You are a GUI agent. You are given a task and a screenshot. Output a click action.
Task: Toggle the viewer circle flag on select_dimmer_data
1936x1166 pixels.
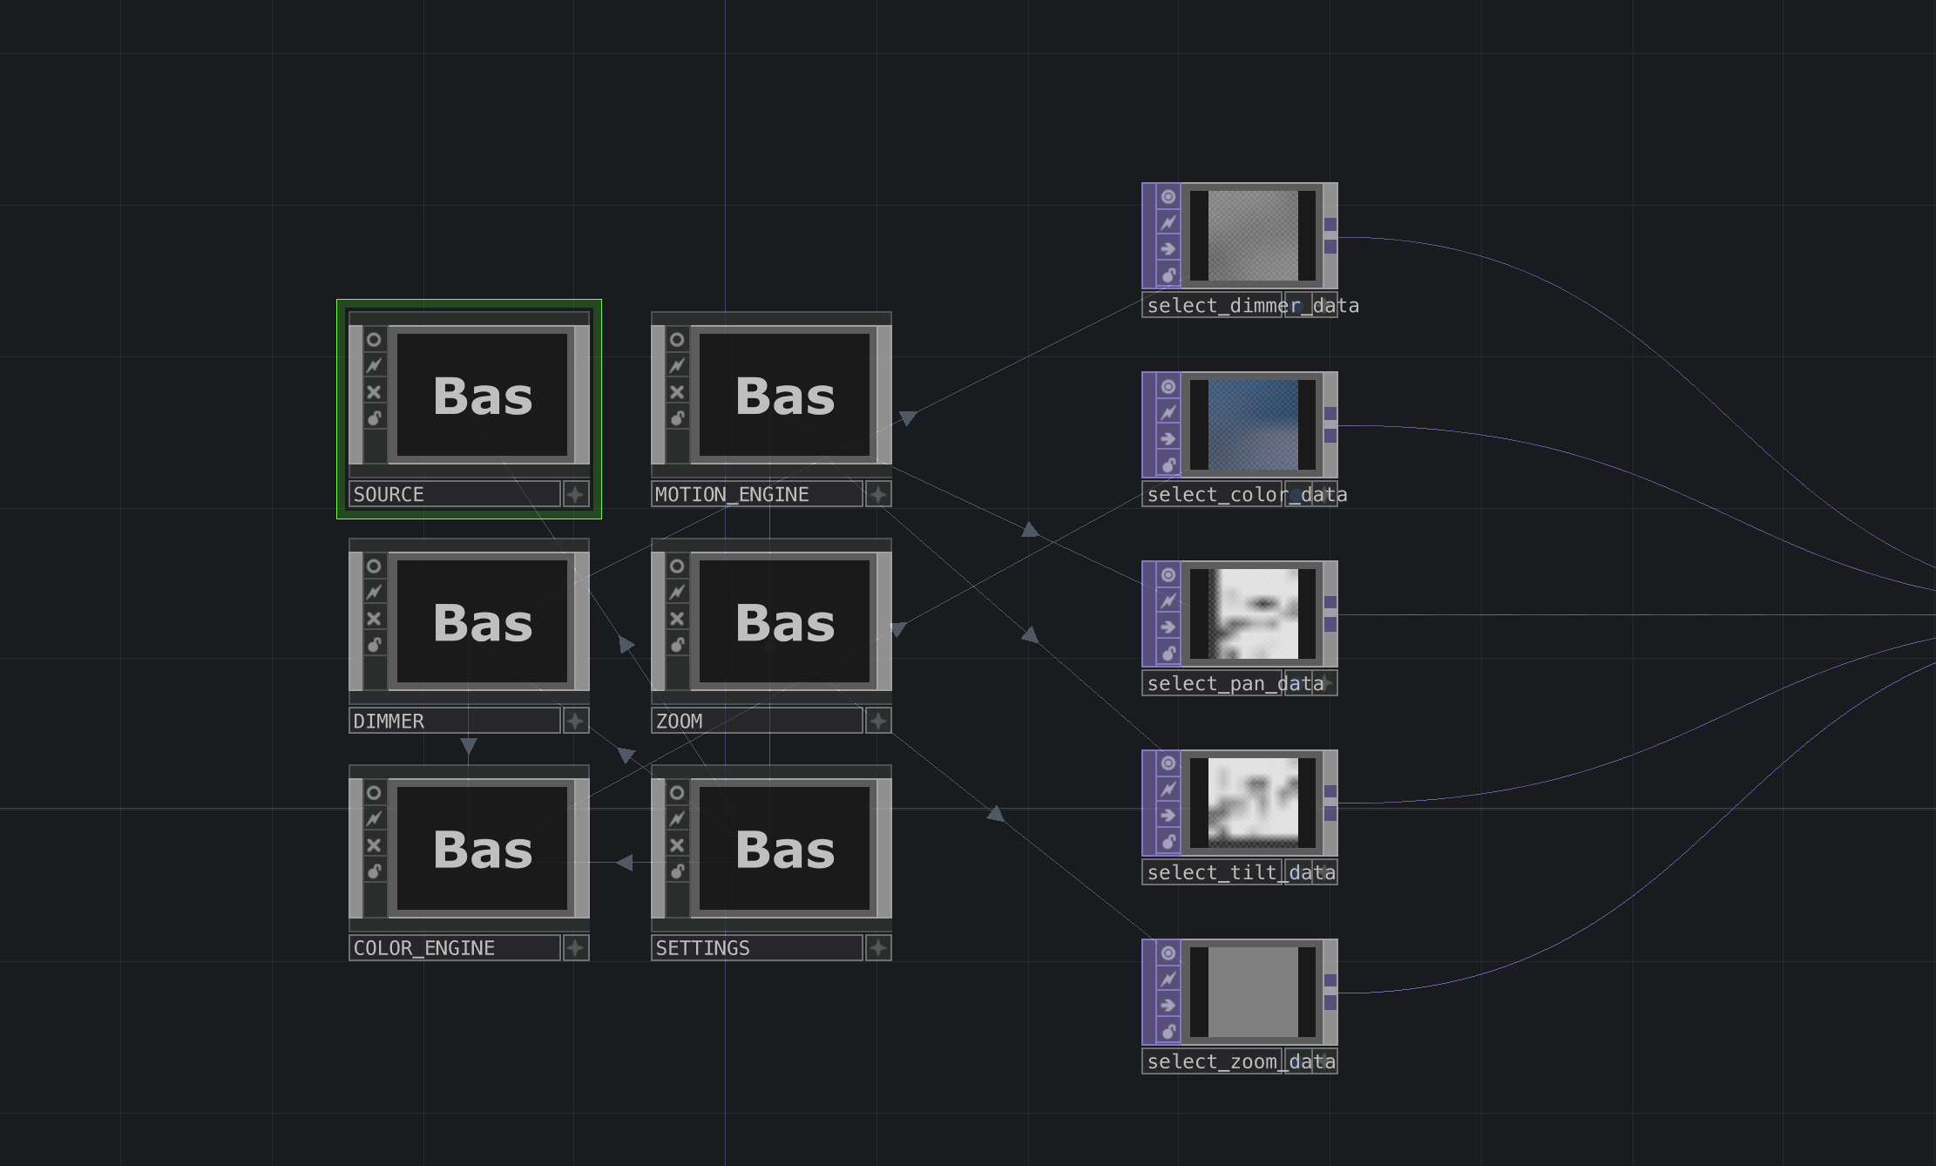(1168, 196)
